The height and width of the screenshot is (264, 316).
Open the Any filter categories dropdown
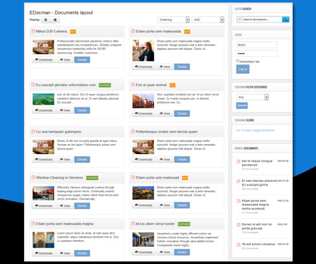[252, 97]
